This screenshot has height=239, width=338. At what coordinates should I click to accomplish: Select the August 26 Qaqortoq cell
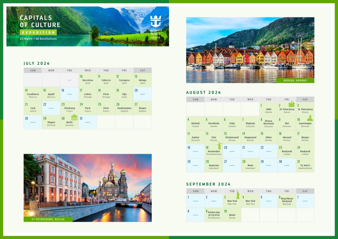tap(214, 165)
